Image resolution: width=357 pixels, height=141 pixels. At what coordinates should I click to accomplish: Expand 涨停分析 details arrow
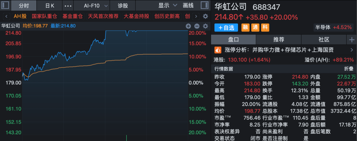click(x=351, y=50)
